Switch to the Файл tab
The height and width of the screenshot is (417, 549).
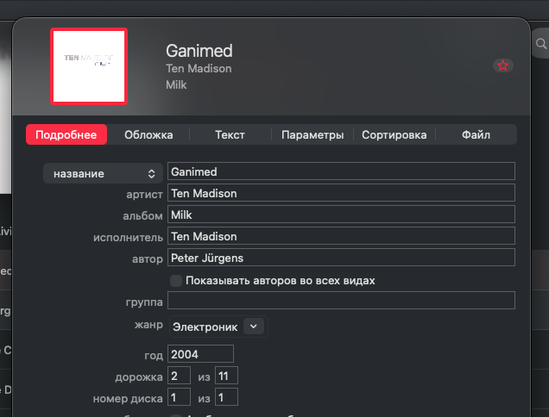(x=476, y=134)
